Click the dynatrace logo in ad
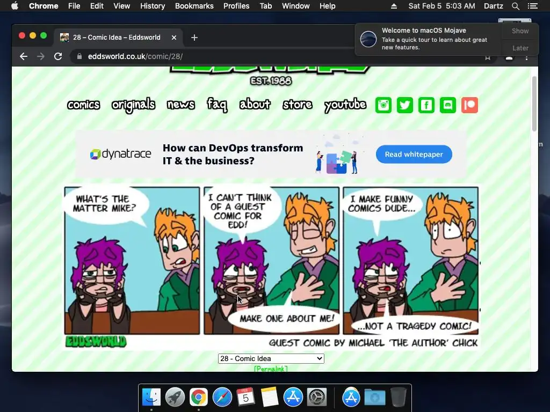The height and width of the screenshot is (412, 550). (x=120, y=154)
